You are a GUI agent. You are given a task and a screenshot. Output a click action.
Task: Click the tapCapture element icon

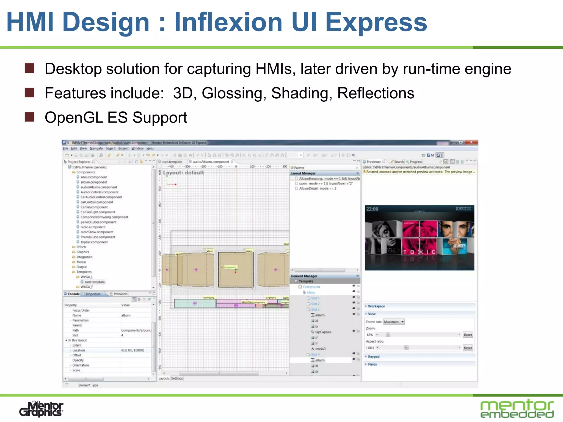313,332
